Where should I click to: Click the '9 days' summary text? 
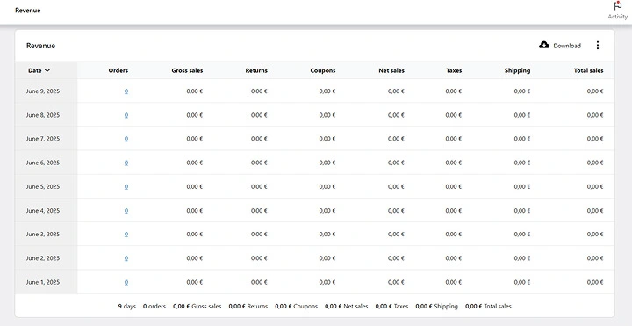127,307
